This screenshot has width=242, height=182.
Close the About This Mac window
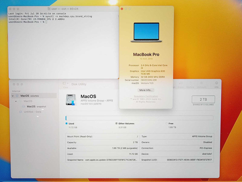click(122, 9)
